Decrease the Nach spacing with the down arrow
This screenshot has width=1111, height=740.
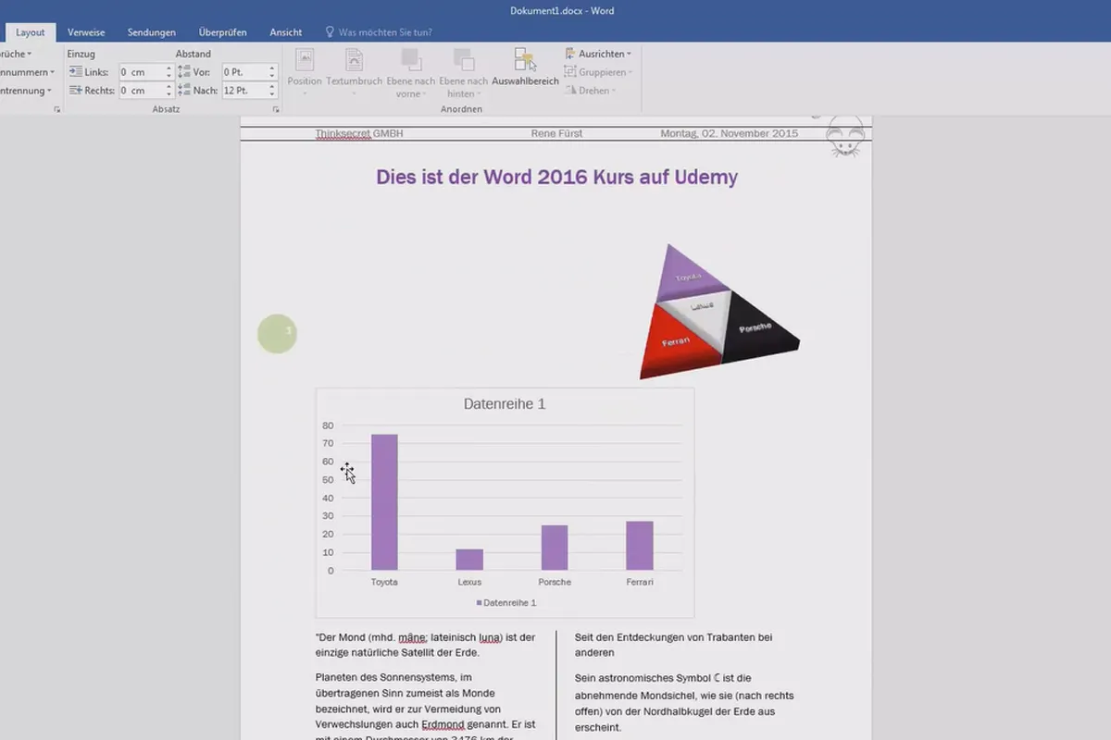pyautogui.click(x=272, y=94)
